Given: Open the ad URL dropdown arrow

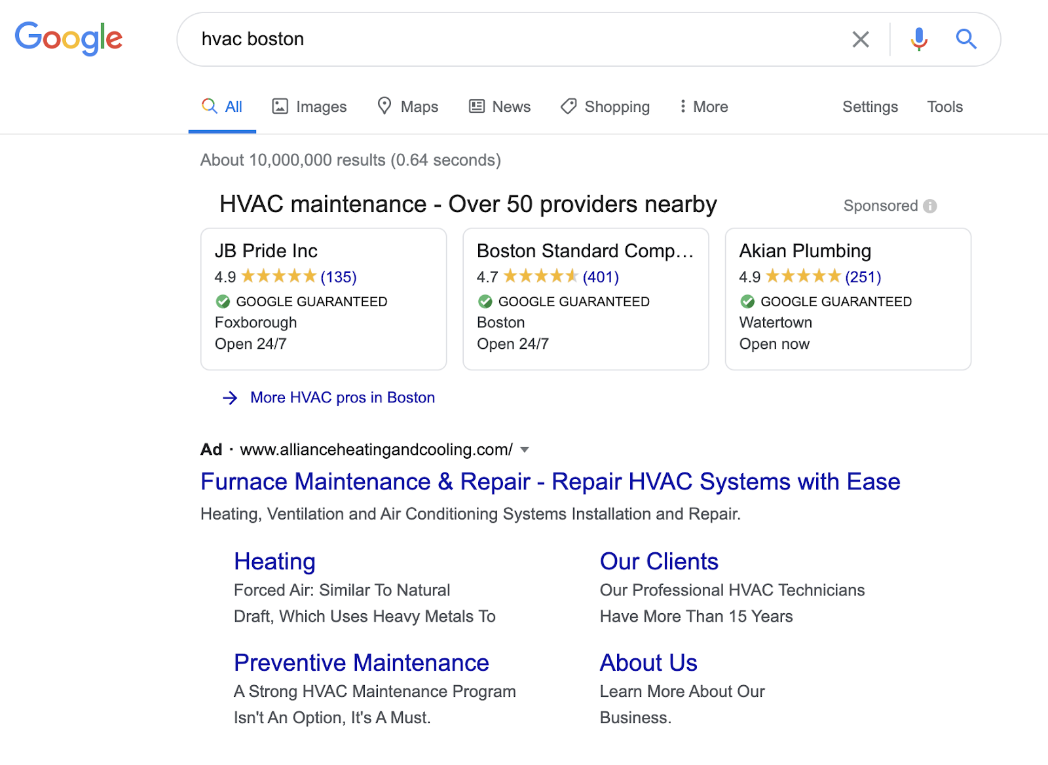Looking at the screenshot, I should (525, 450).
